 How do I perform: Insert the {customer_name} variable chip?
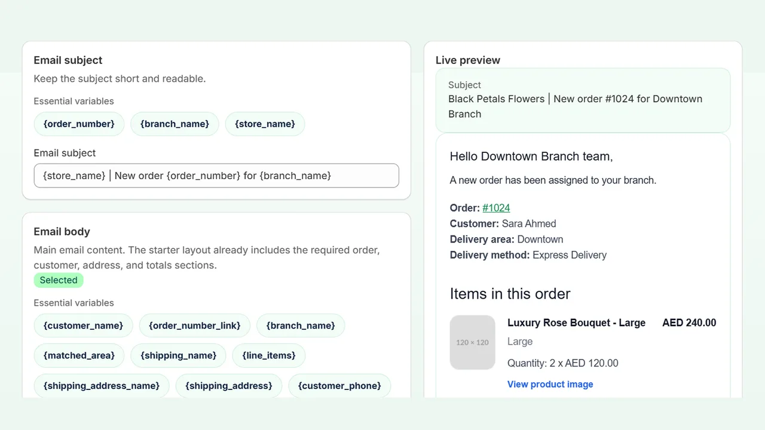tap(83, 325)
